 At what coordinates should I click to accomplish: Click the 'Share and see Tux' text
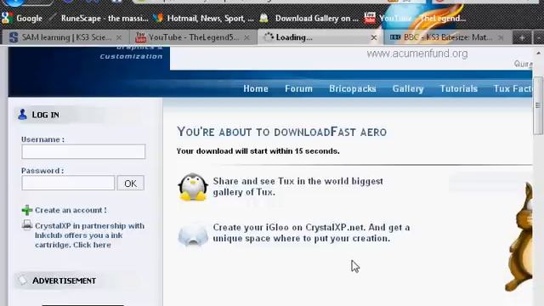point(297,187)
